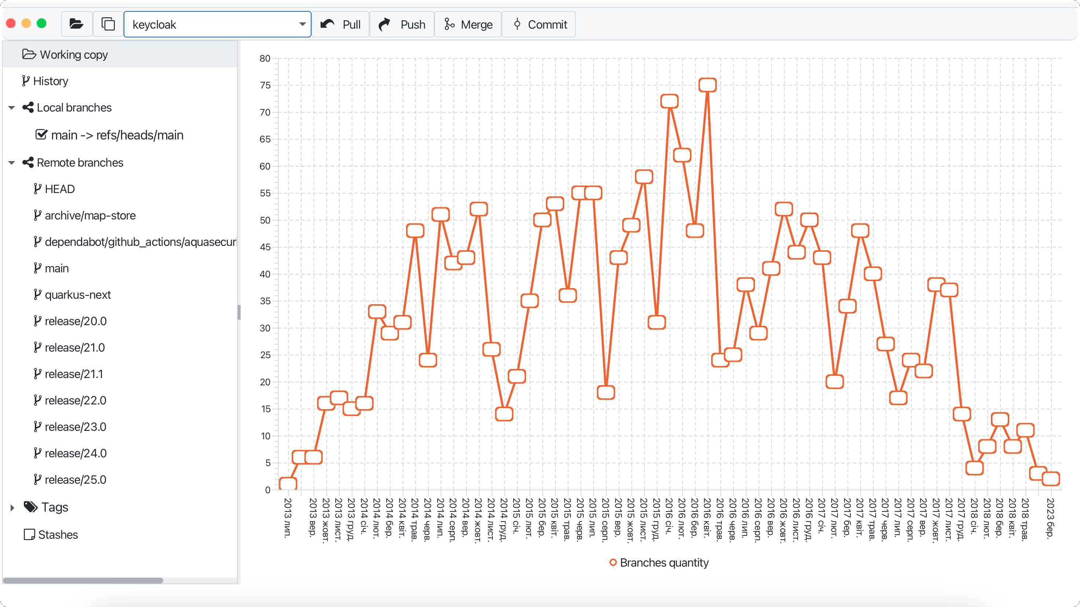Screen dimensions: 1080x607
Task: Click the first data point at 2013 лип.
Action: (288, 484)
